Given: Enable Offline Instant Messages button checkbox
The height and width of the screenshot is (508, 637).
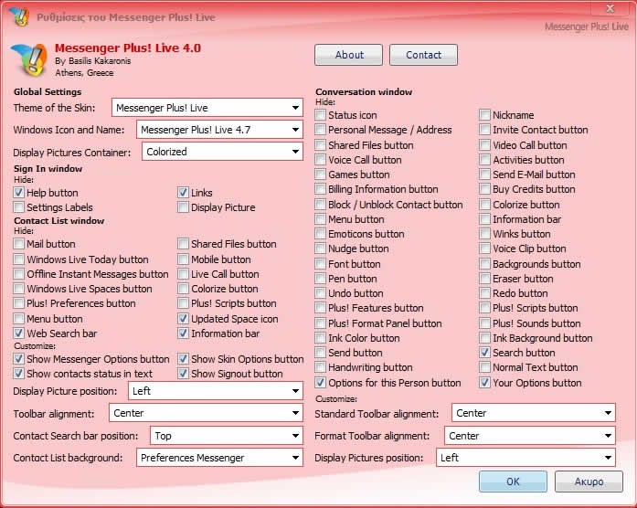Looking at the screenshot, I should click(x=18, y=274).
